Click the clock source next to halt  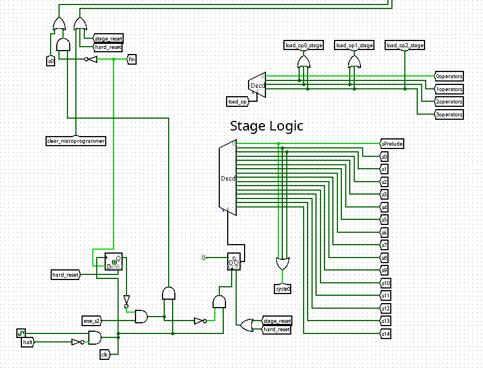click(21, 333)
